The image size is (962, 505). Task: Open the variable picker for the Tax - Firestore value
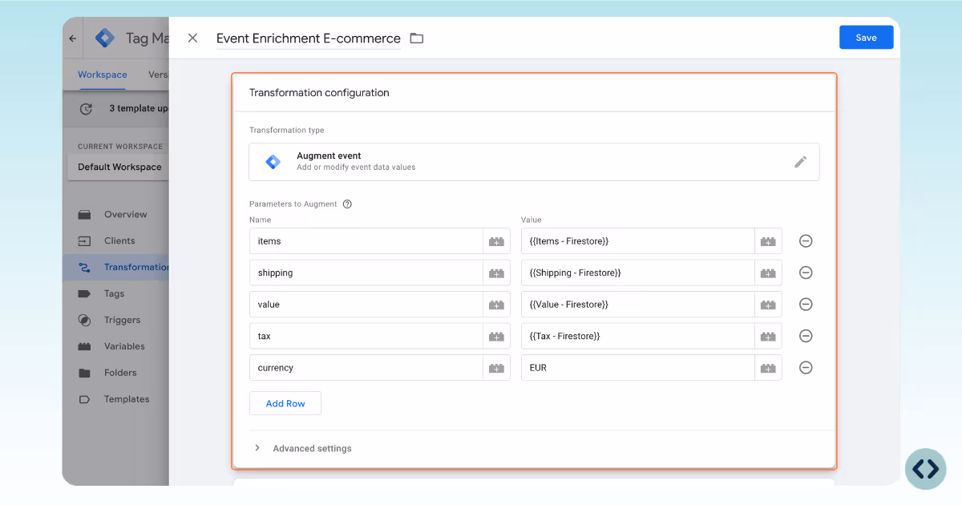tap(768, 336)
